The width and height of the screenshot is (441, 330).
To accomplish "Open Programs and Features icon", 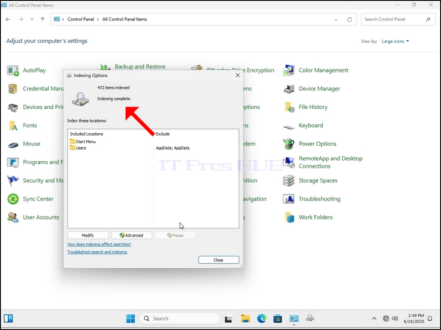I will pyautogui.click(x=13, y=162).
